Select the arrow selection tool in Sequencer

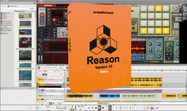click(x=39, y=68)
